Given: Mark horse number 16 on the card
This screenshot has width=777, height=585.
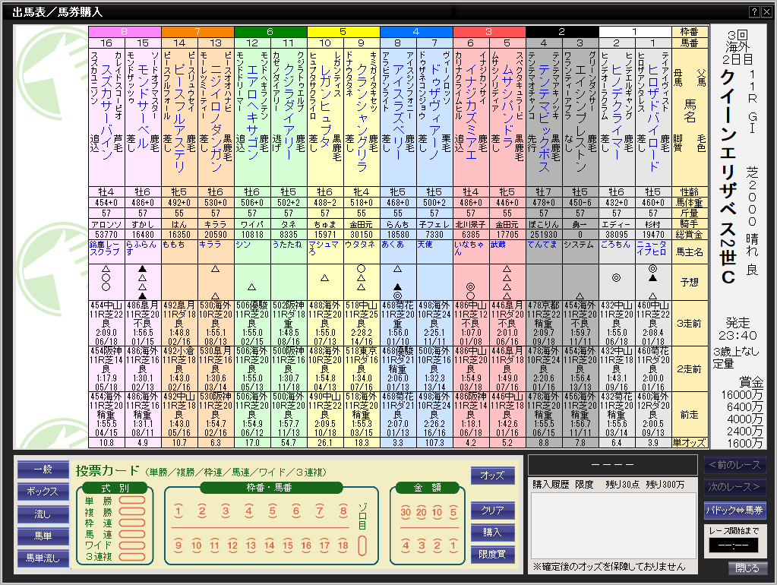Looking at the screenshot, I should click(x=306, y=545).
